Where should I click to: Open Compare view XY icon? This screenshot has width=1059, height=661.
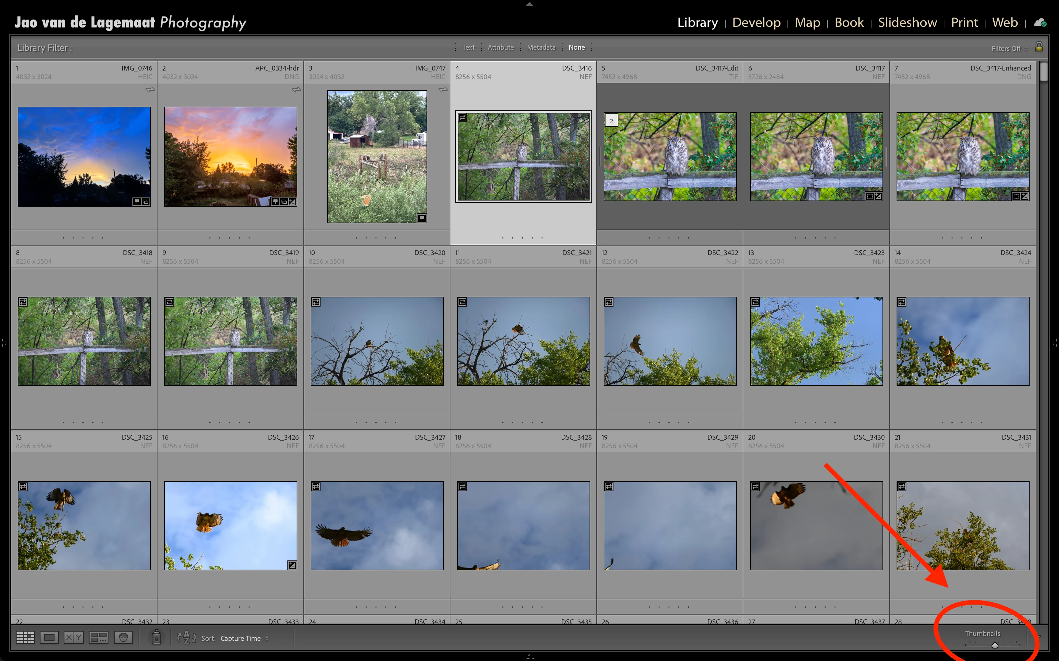(74, 638)
